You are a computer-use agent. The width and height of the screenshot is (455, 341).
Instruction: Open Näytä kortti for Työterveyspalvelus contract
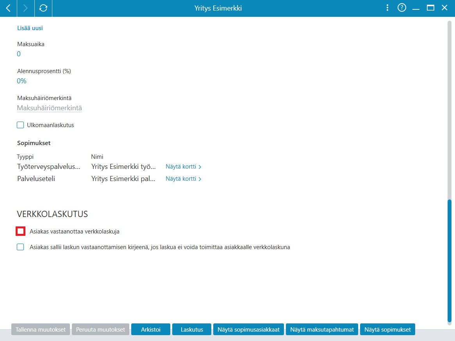pos(184,167)
